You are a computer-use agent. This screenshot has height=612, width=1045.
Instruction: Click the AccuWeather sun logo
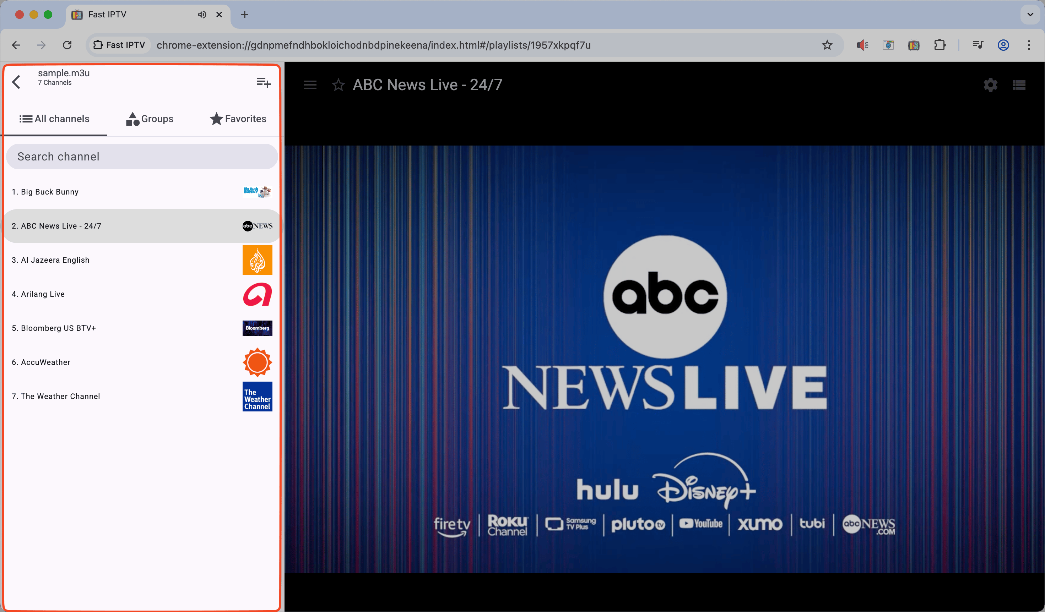[258, 362]
